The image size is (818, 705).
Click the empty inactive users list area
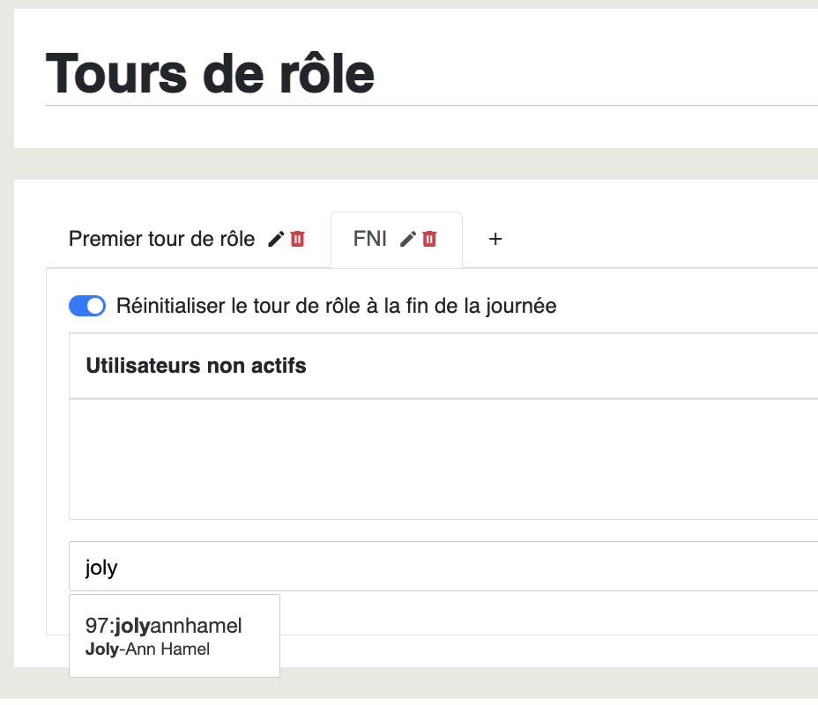443,459
